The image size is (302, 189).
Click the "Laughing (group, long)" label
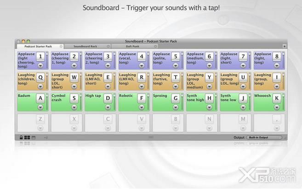pos(262,79)
